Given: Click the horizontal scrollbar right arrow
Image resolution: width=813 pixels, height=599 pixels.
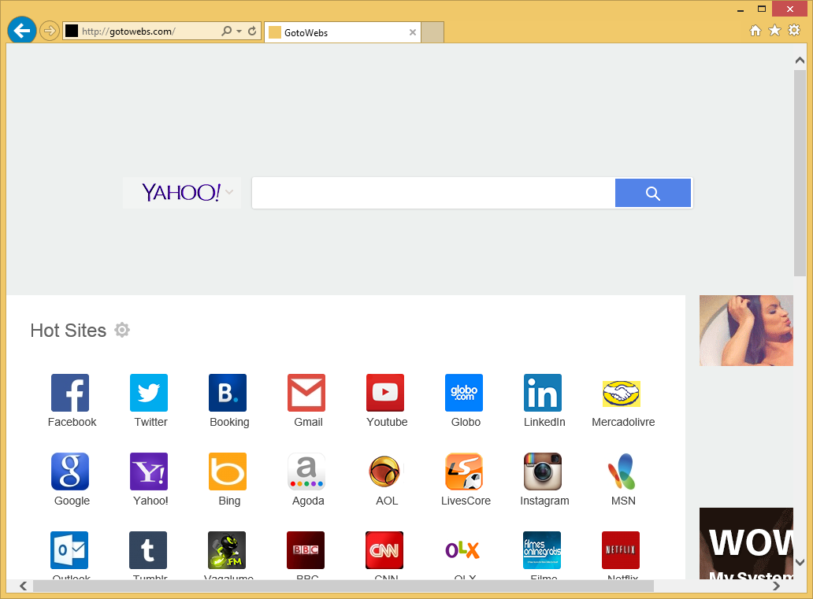Looking at the screenshot, I should point(776,586).
